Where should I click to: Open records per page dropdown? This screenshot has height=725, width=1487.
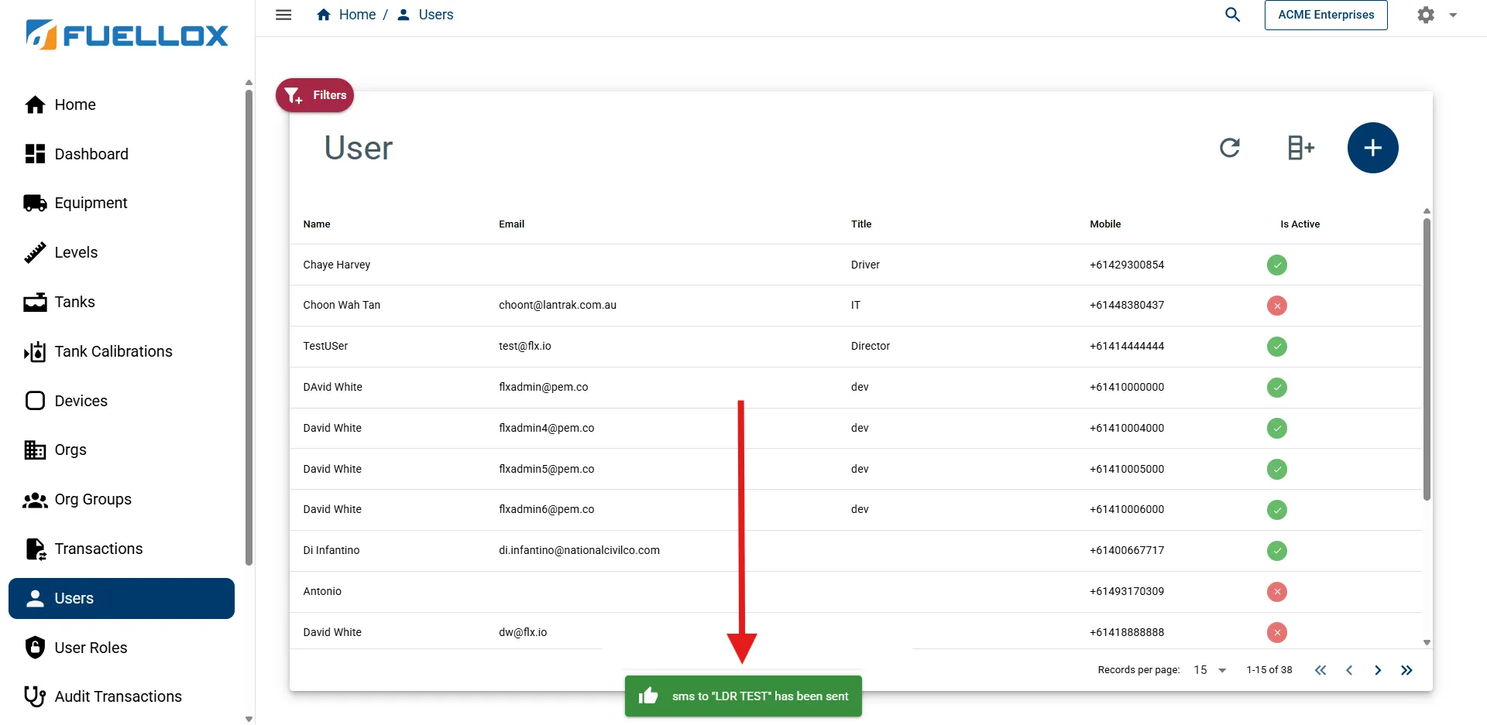pyautogui.click(x=1211, y=670)
